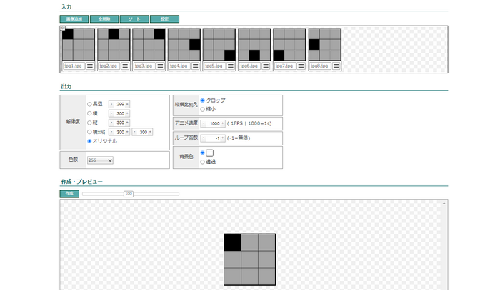Click the hamburger icon beside jpg4.jpg
This screenshot has width=500, height=290.
(196, 66)
